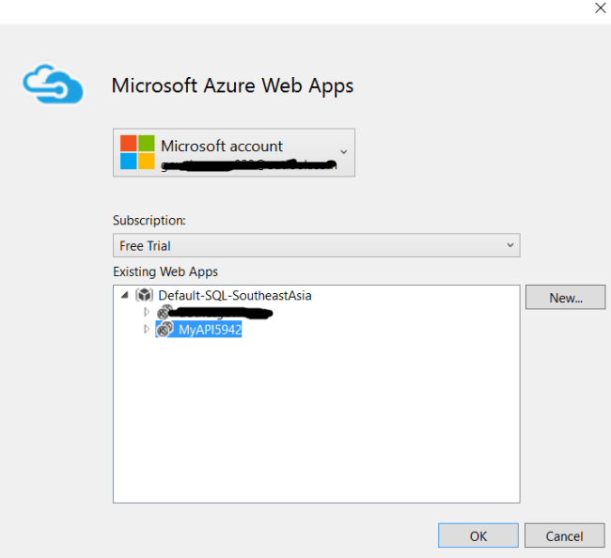Expand the MyAPI5942 web app node

click(147, 329)
